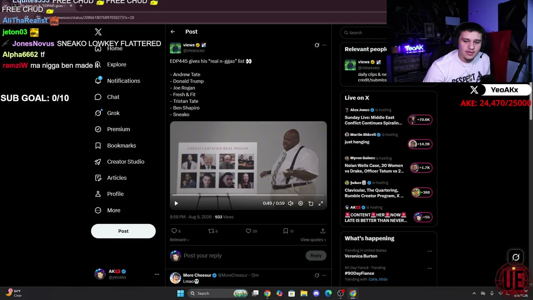Open the Creator Studio rocket icon
Screen dimensions: 533x300
point(98,162)
